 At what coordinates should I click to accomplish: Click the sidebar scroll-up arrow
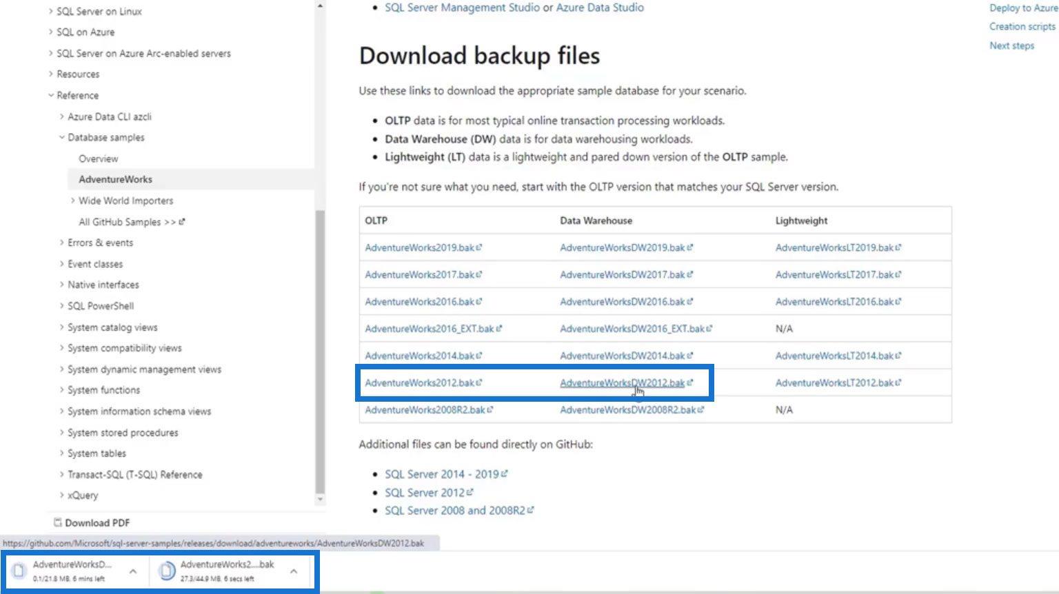pos(320,6)
